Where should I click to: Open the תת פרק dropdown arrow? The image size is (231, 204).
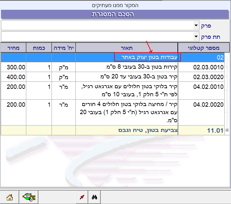pyautogui.click(x=196, y=36)
